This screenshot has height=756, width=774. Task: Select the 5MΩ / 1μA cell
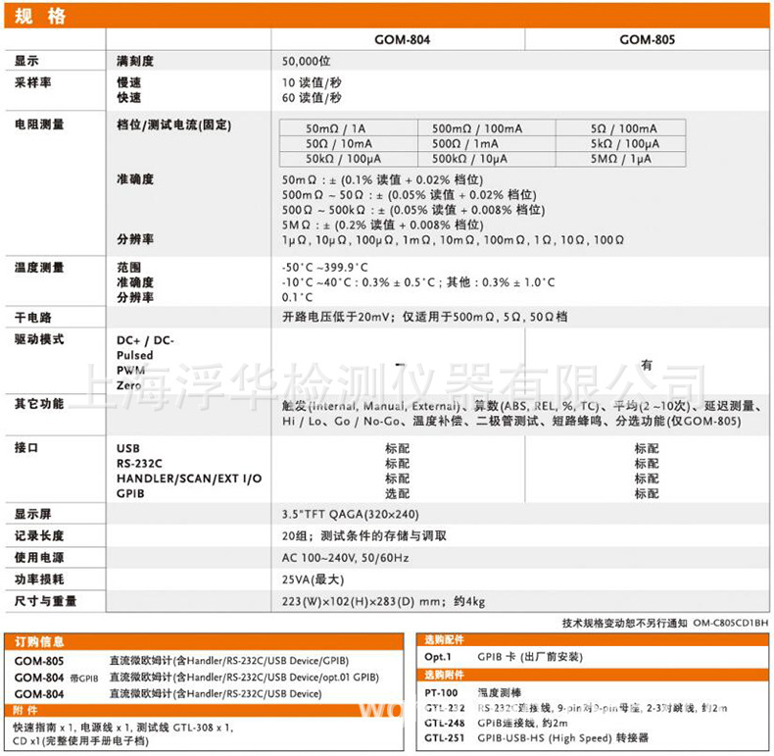[x=620, y=159]
